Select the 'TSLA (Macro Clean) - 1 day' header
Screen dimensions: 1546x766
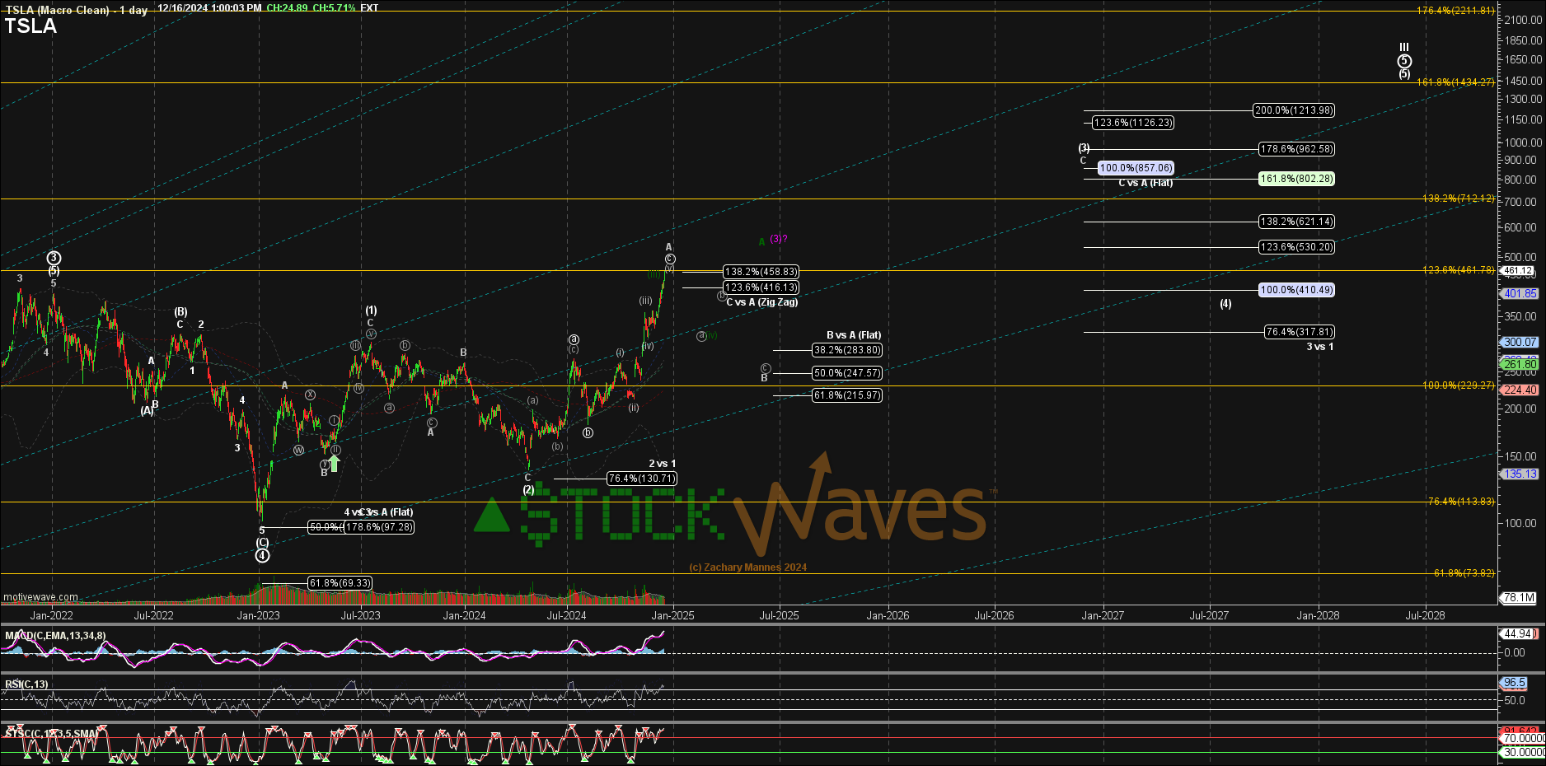[x=77, y=9]
